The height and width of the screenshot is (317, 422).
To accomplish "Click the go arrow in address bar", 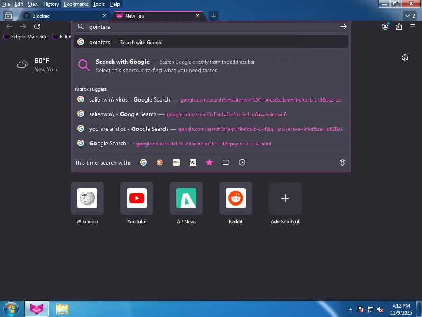I will tap(343, 26).
